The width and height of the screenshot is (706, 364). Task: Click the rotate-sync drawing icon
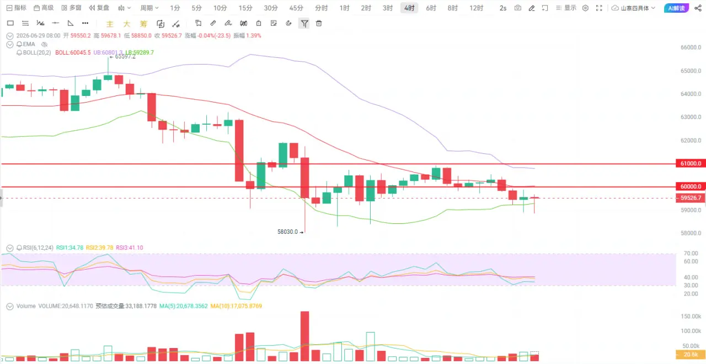click(x=161, y=24)
